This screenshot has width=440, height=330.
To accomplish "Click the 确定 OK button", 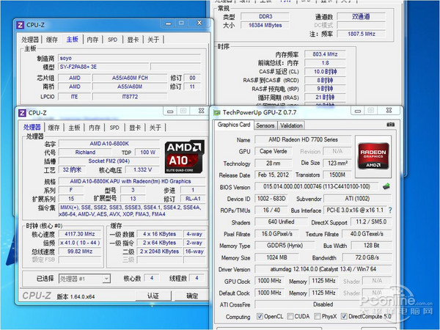I will (x=191, y=296).
